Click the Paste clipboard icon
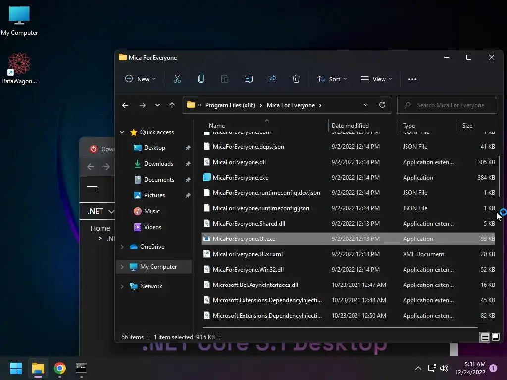Image resolution: width=507 pixels, height=380 pixels. pos(224,79)
